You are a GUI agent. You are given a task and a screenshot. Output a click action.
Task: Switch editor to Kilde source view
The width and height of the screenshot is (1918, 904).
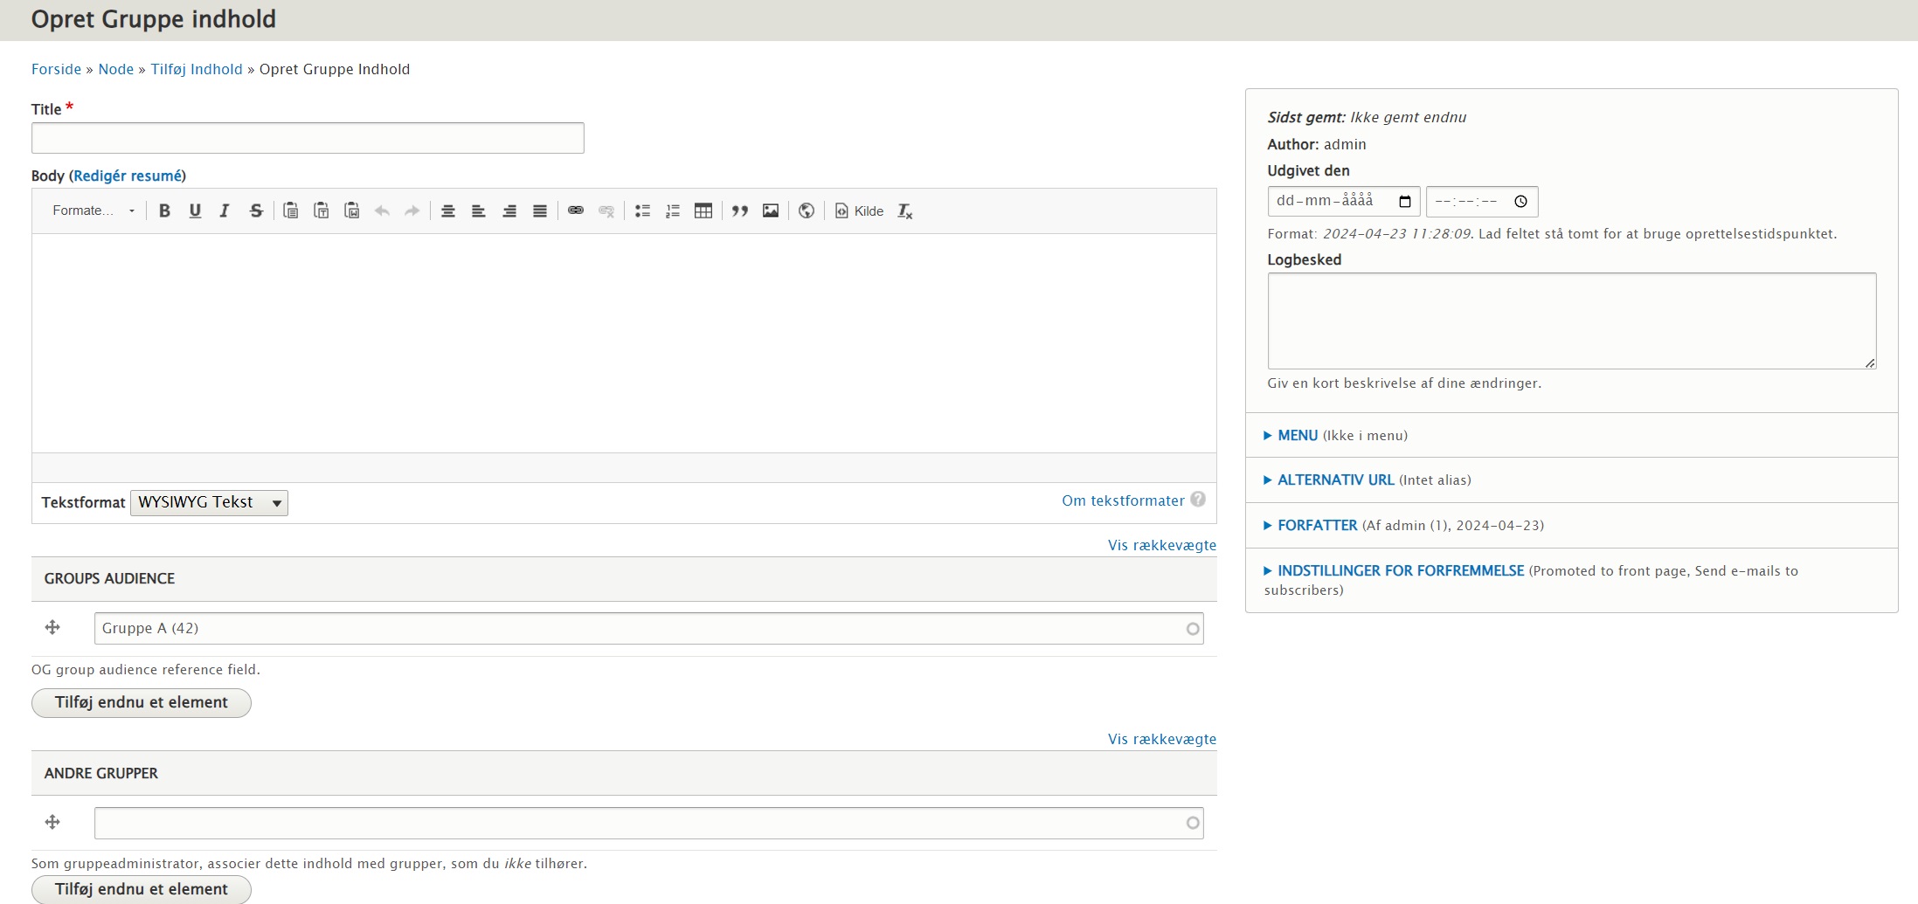point(860,210)
